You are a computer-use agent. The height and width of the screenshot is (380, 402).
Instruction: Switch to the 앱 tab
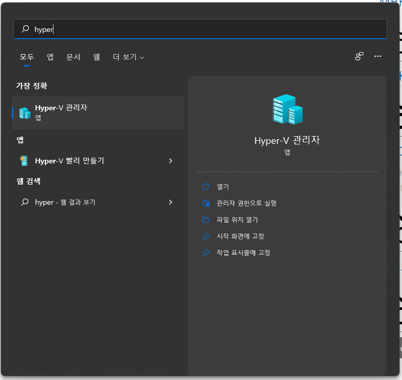tap(50, 57)
